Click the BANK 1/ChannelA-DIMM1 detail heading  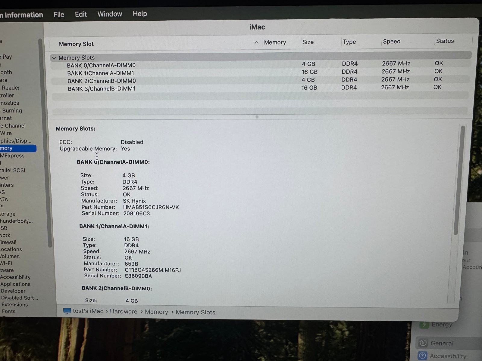(114, 226)
